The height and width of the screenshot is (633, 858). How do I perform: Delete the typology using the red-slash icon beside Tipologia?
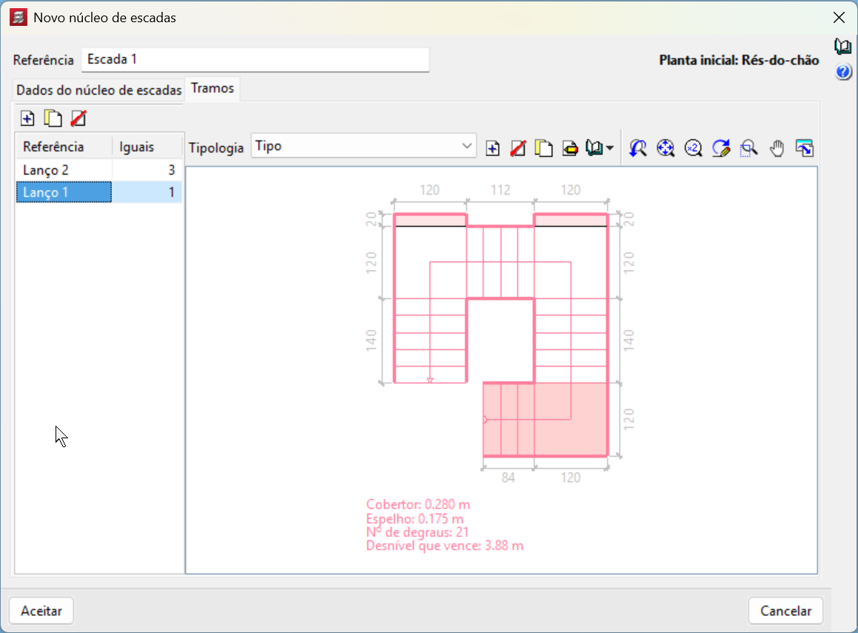tap(518, 148)
